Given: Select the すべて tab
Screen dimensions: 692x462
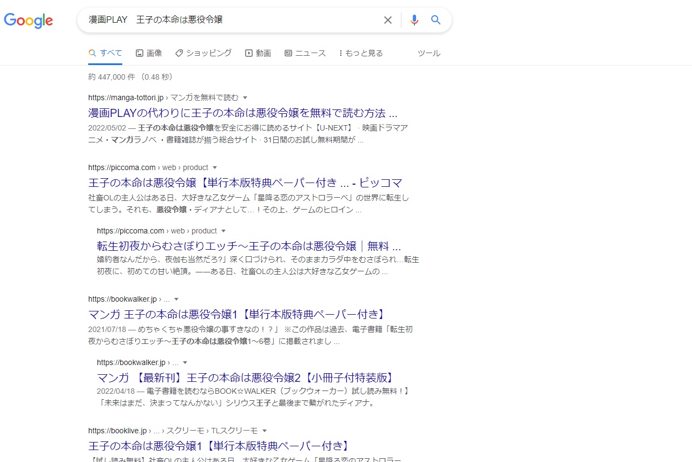Looking at the screenshot, I should click(x=106, y=53).
